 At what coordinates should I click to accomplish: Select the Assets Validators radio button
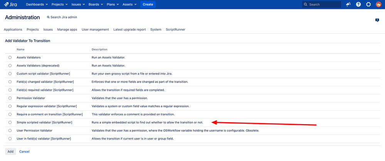(10, 58)
